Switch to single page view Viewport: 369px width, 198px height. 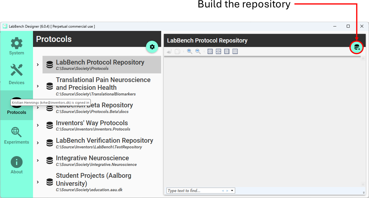227,51
